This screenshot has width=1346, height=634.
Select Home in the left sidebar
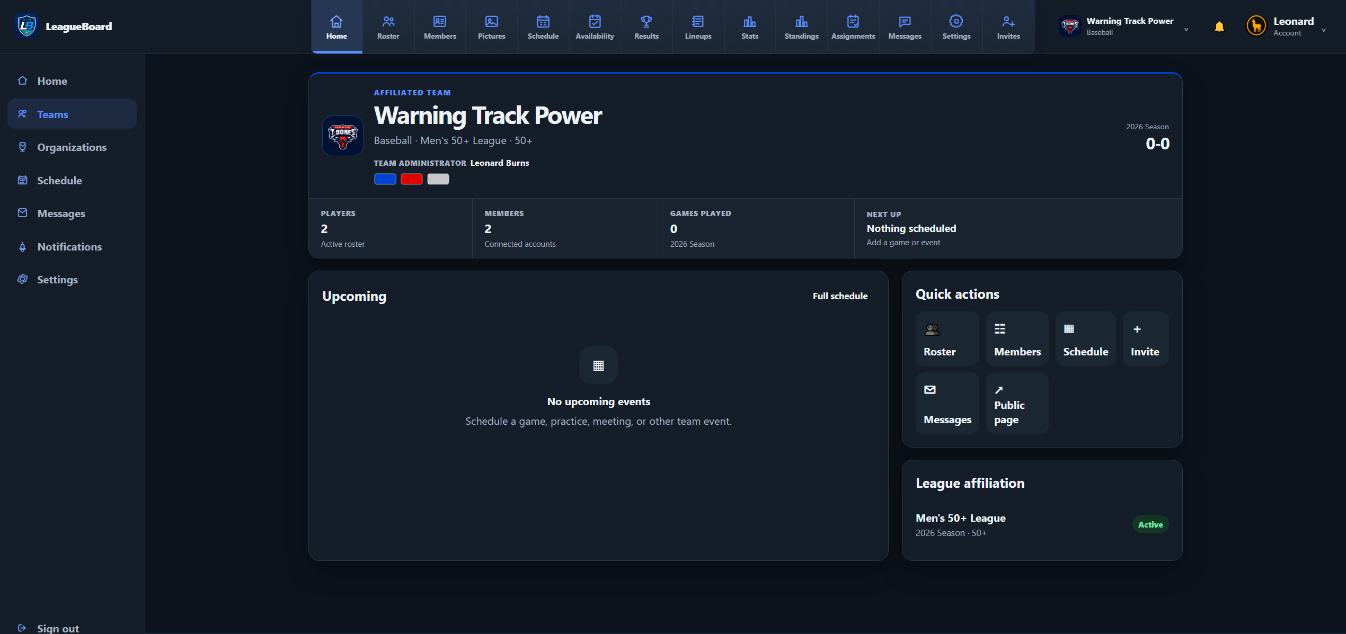tap(72, 81)
